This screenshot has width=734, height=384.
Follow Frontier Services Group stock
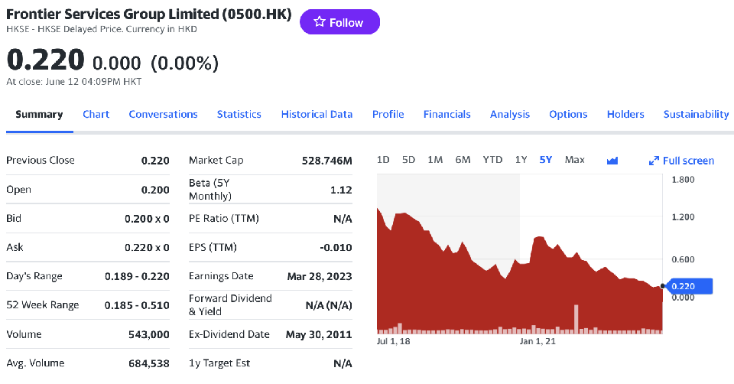(339, 23)
